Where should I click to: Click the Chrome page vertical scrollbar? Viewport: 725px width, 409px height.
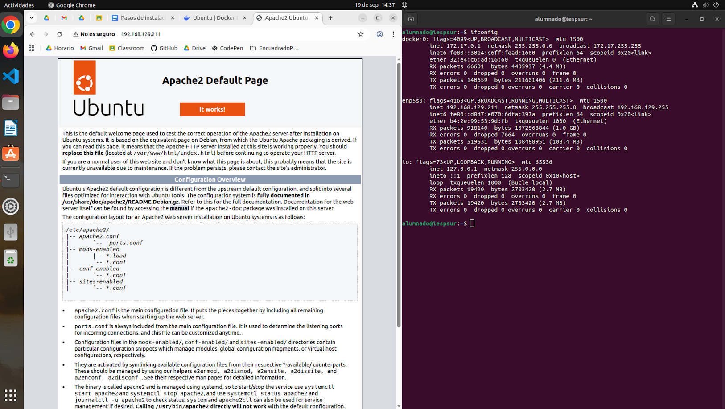(399, 195)
